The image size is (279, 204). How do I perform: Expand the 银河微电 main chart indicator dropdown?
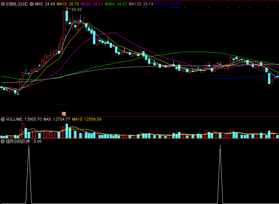pyautogui.click(x=32, y=4)
